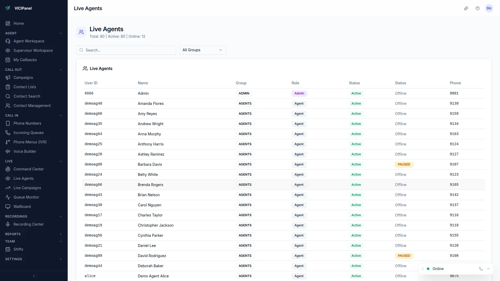This screenshot has height=281, width=500.
Task: Open the Queue Monitor
Action: point(26,197)
